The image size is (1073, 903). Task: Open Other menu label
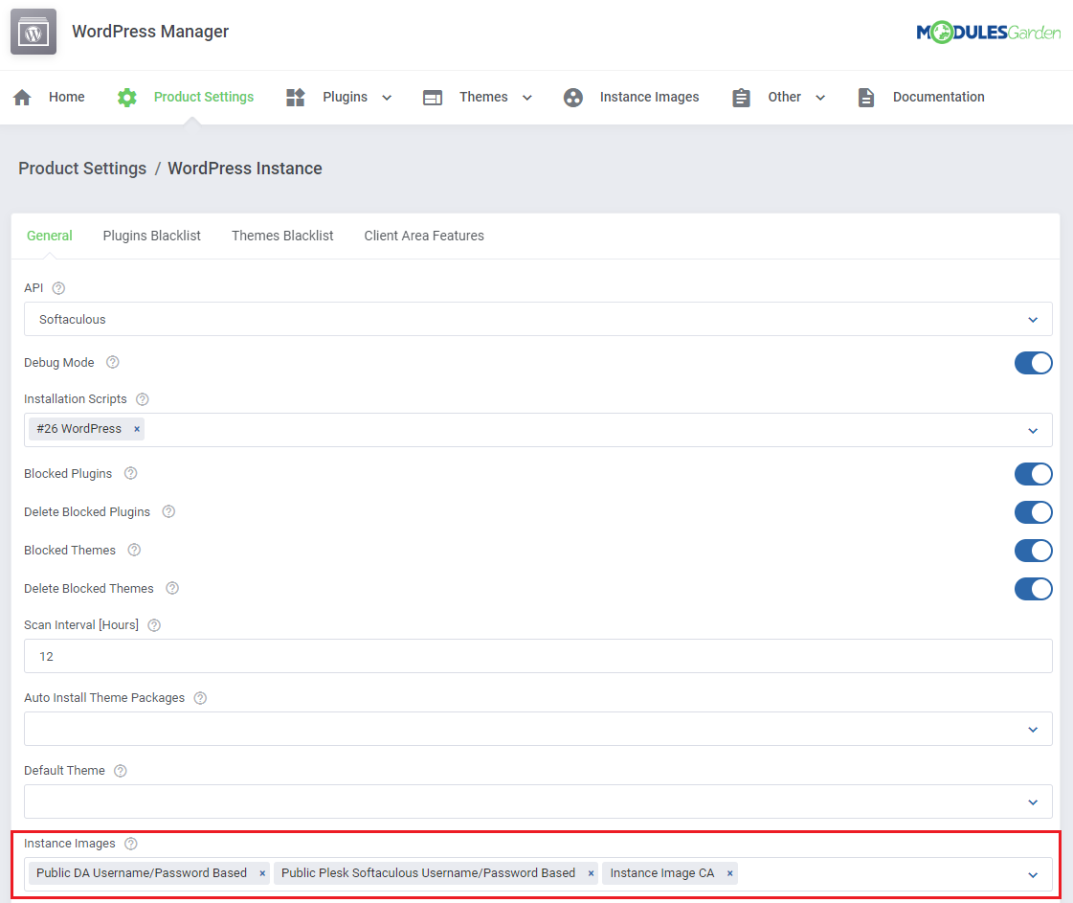click(x=784, y=98)
